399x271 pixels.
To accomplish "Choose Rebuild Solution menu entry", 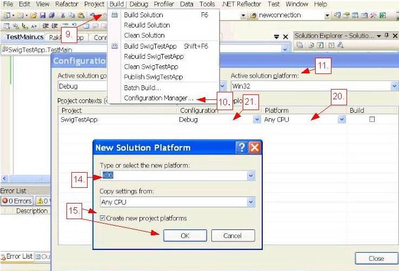I will click(147, 25).
